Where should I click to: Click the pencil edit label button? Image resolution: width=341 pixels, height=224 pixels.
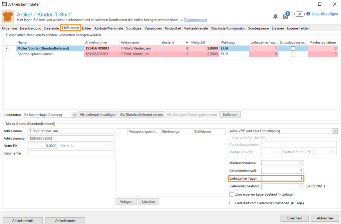coord(299,14)
